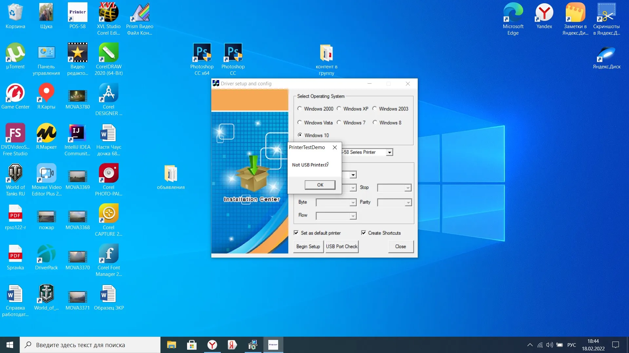Image resolution: width=629 pixels, height=353 pixels.
Task: Click the USB Port Check button
Action: coord(342,246)
